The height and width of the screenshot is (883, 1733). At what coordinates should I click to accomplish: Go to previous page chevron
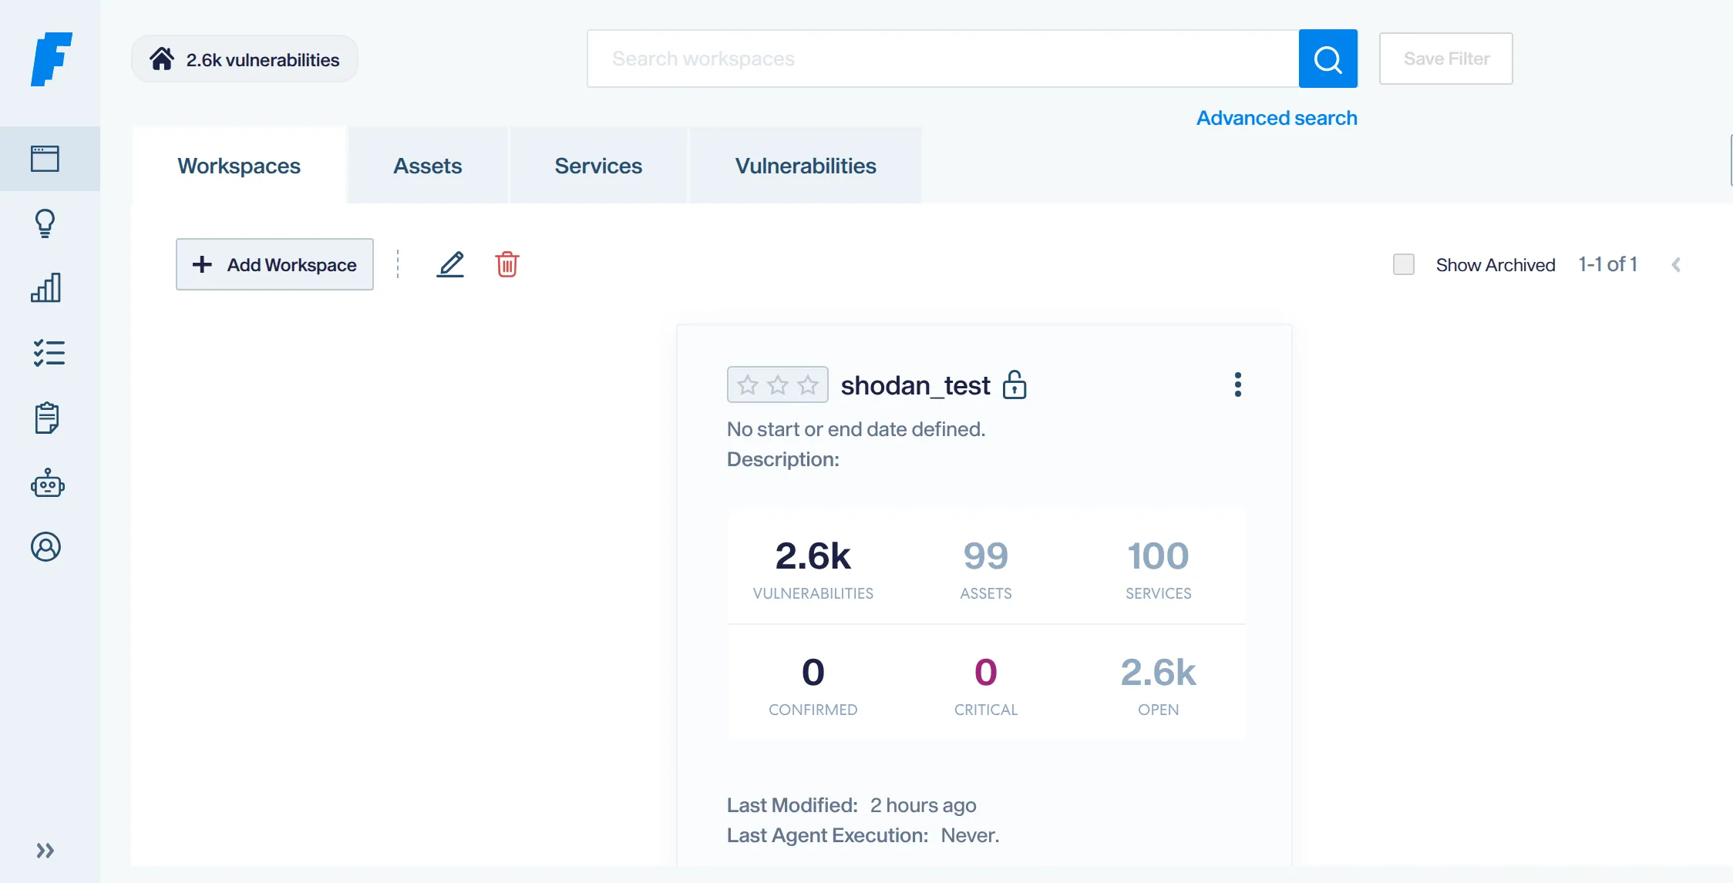[x=1676, y=265]
